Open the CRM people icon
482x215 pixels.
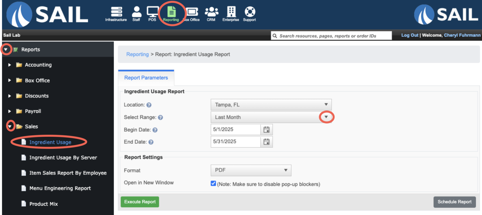click(x=211, y=12)
